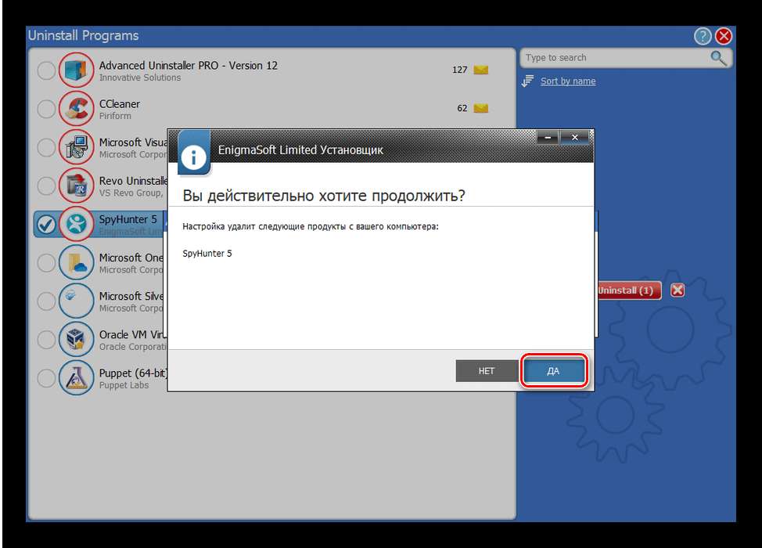Click the Microsoft OneDrive program icon
The height and width of the screenshot is (548, 762).
77,262
